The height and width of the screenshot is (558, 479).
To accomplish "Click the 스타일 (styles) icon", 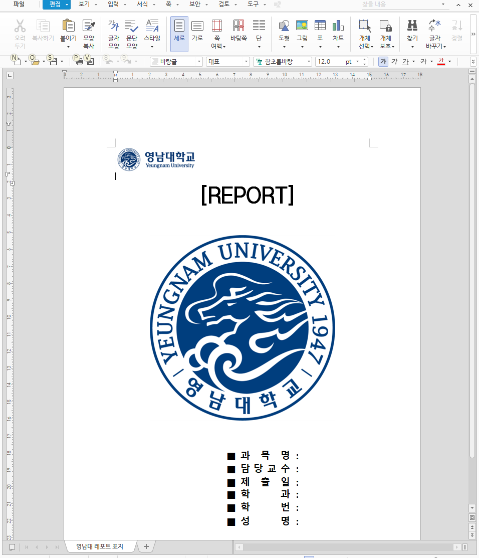I will (x=152, y=26).
